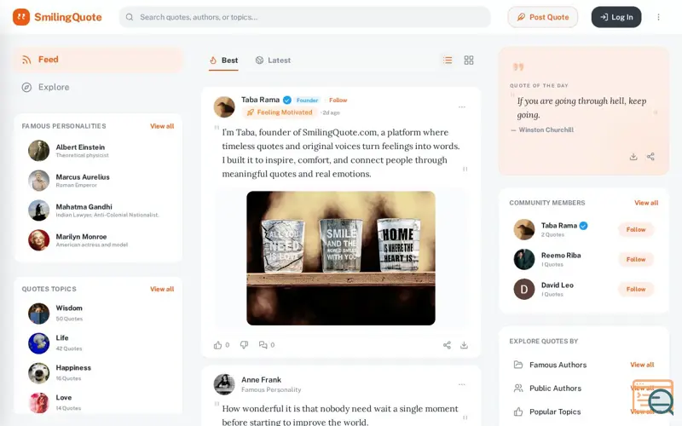Click the Founder badge

[307, 100]
